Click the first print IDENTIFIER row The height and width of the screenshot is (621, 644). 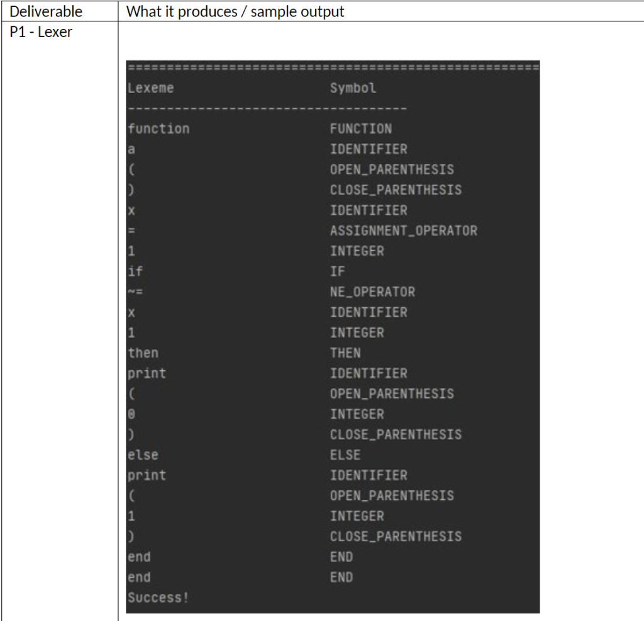click(252, 373)
